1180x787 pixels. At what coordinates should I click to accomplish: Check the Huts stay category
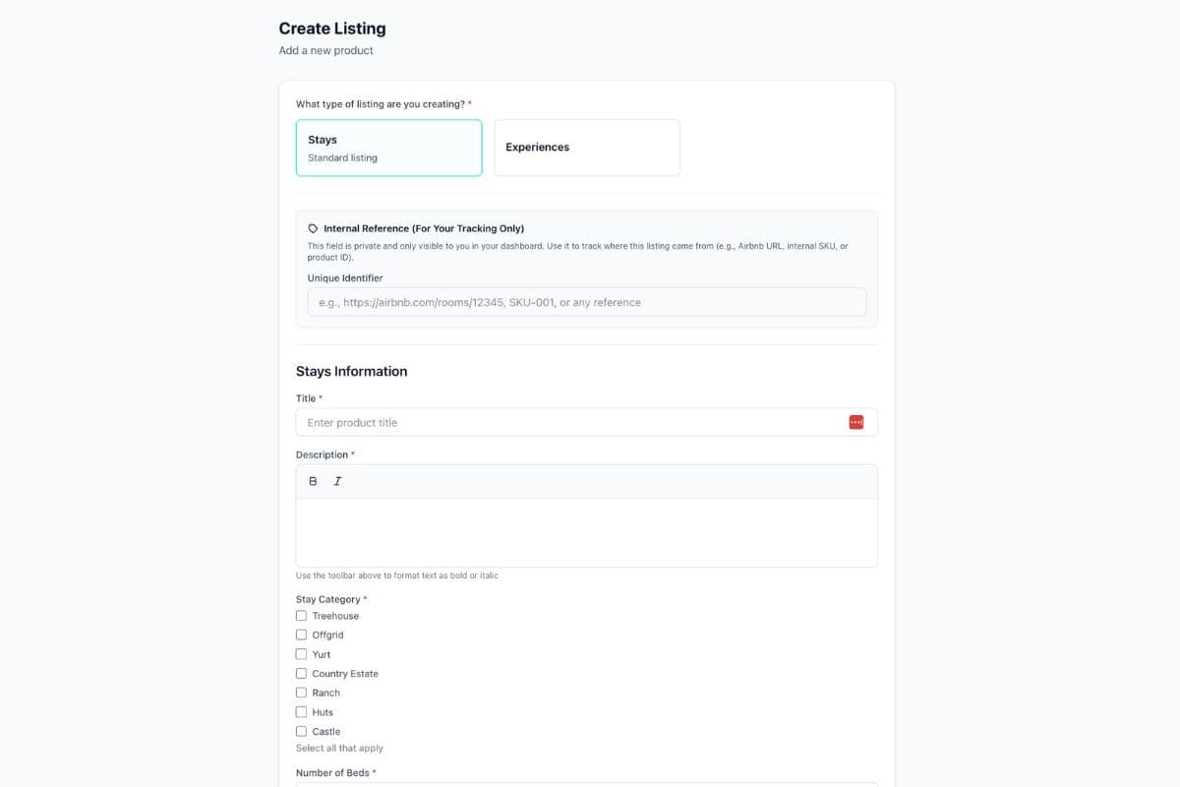pos(301,711)
